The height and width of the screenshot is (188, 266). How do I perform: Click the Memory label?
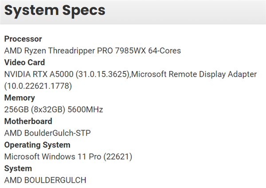click(x=20, y=98)
